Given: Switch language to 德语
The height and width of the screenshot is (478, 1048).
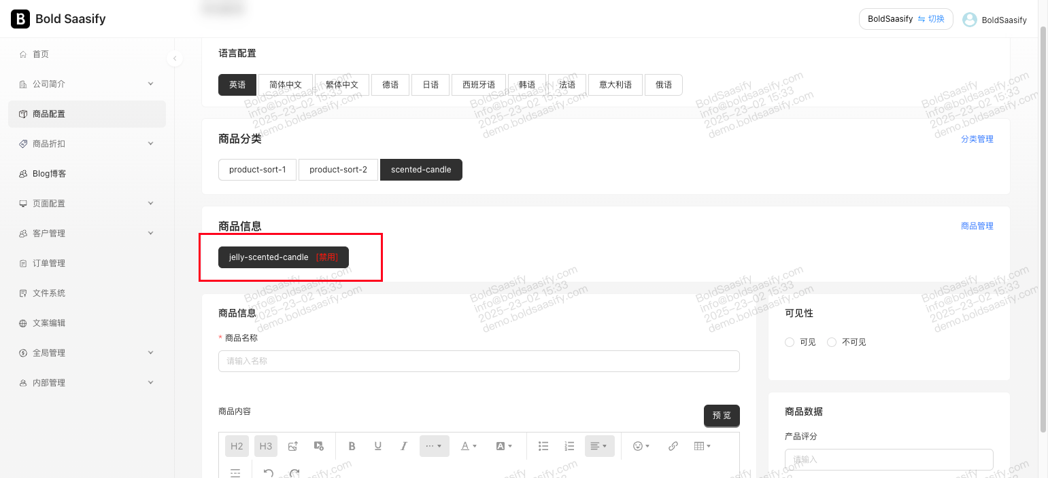Looking at the screenshot, I should 390,85.
